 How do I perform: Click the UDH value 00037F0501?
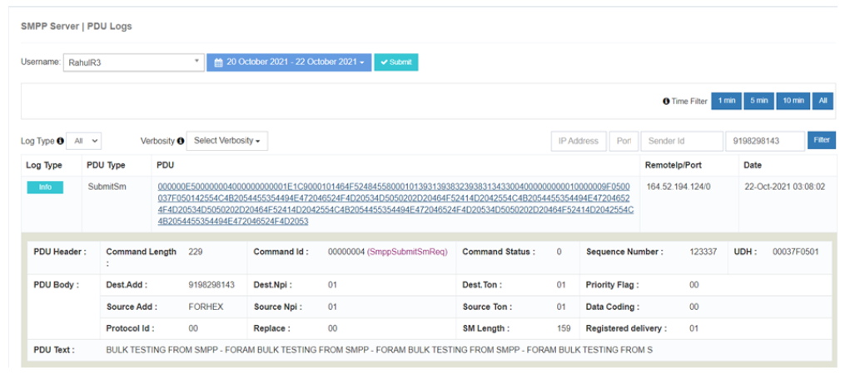pos(795,252)
